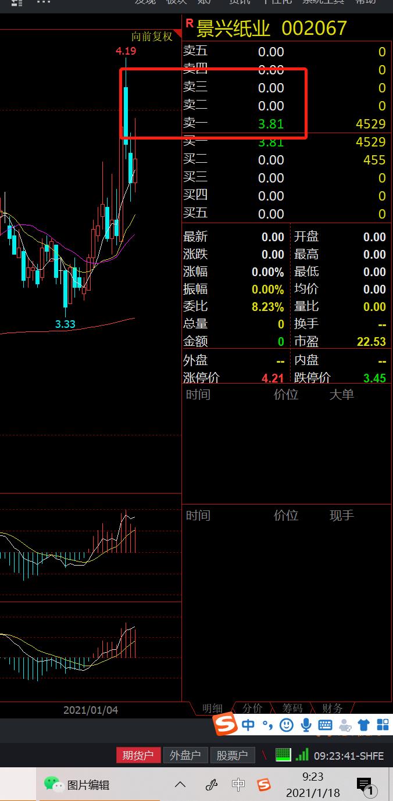Click the 振幅 value 0.00%
The width and height of the screenshot is (393, 801).
[x=268, y=289]
